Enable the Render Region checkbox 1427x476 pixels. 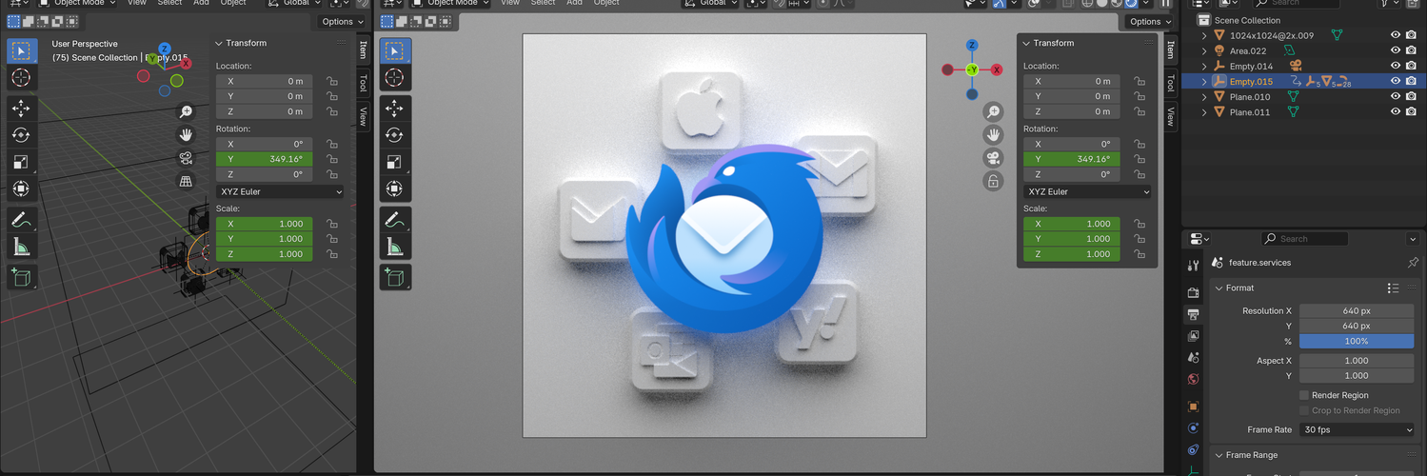1304,395
